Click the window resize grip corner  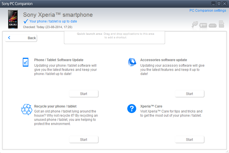(x=227, y=152)
